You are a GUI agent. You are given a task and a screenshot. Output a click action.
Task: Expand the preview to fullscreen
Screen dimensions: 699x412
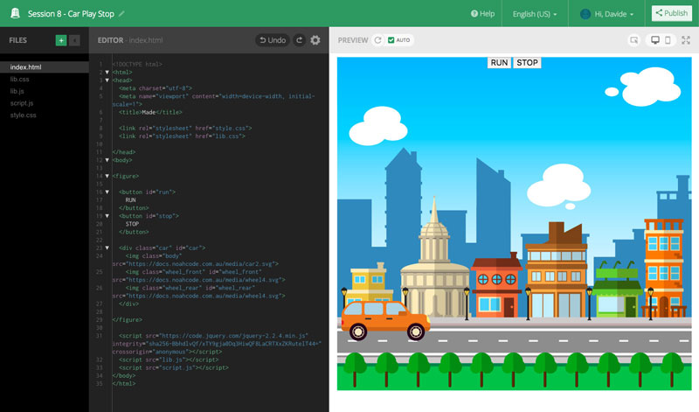tap(686, 40)
